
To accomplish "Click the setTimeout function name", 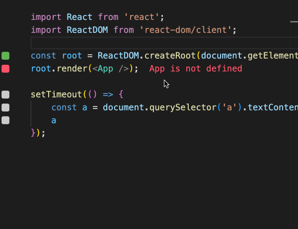I will tap(56, 95).
